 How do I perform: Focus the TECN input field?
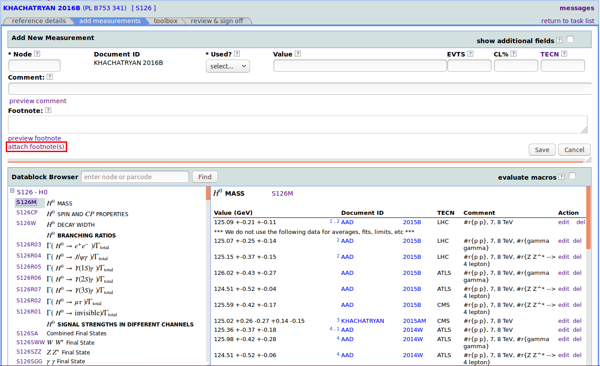coord(563,65)
